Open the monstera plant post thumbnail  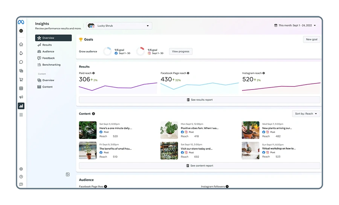point(169,130)
